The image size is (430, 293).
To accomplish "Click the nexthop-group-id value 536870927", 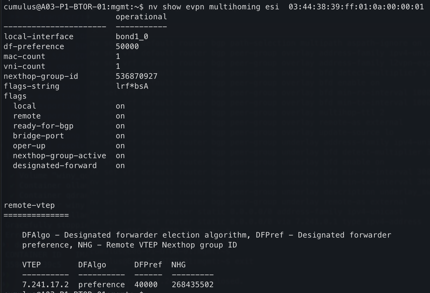I will 136,76.
